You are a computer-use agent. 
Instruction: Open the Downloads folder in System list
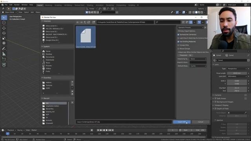click(50, 60)
